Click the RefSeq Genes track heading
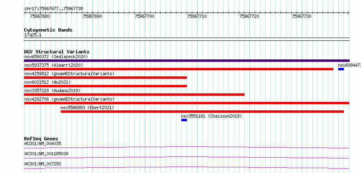The image size is (361, 173). click(41, 139)
